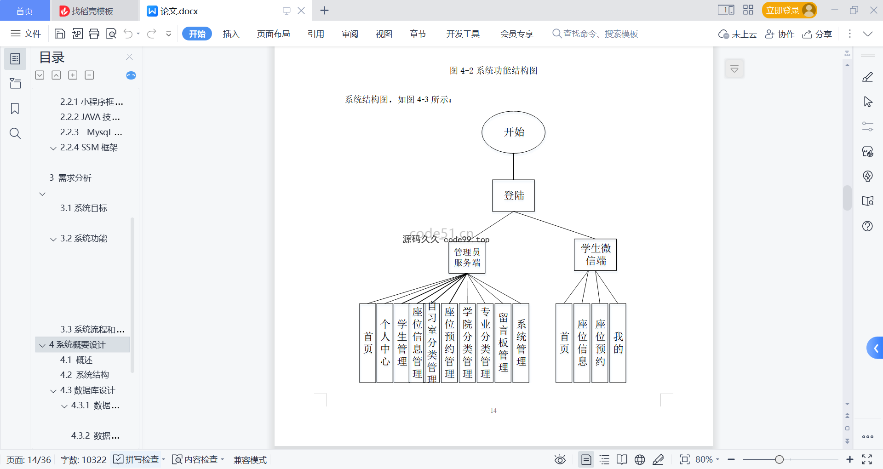Open the bookmark icon in left sidebar
Image resolution: width=883 pixels, height=469 pixels.
click(x=15, y=109)
